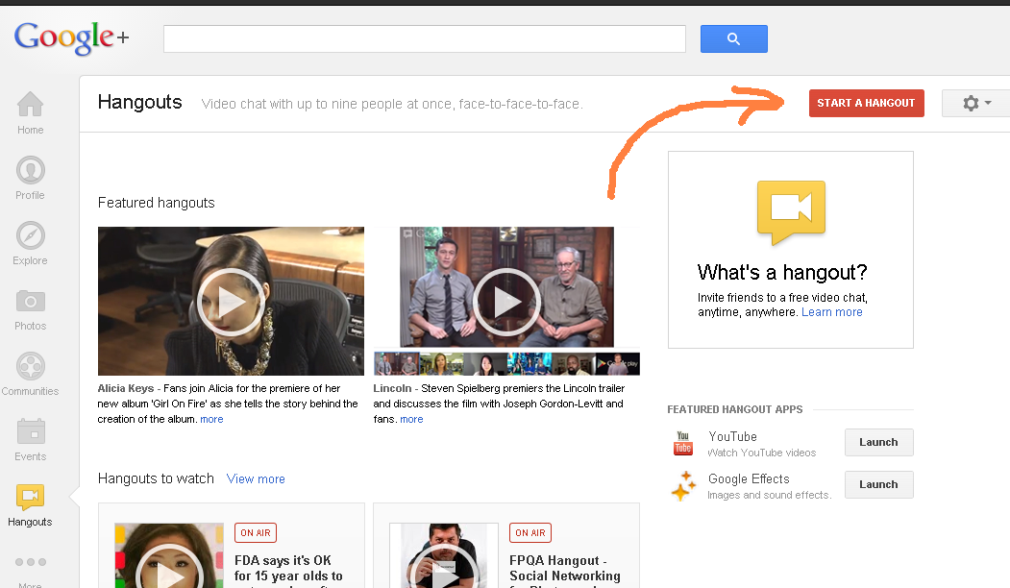Image resolution: width=1010 pixels, height=588 pixels.
Task: Expand more text for Alicia Keys description
Action: coord(212,419)
